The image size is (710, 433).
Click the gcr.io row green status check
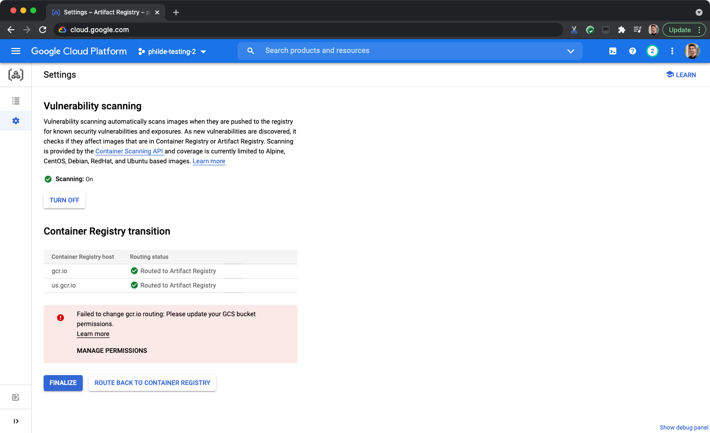tap(134, 271)
